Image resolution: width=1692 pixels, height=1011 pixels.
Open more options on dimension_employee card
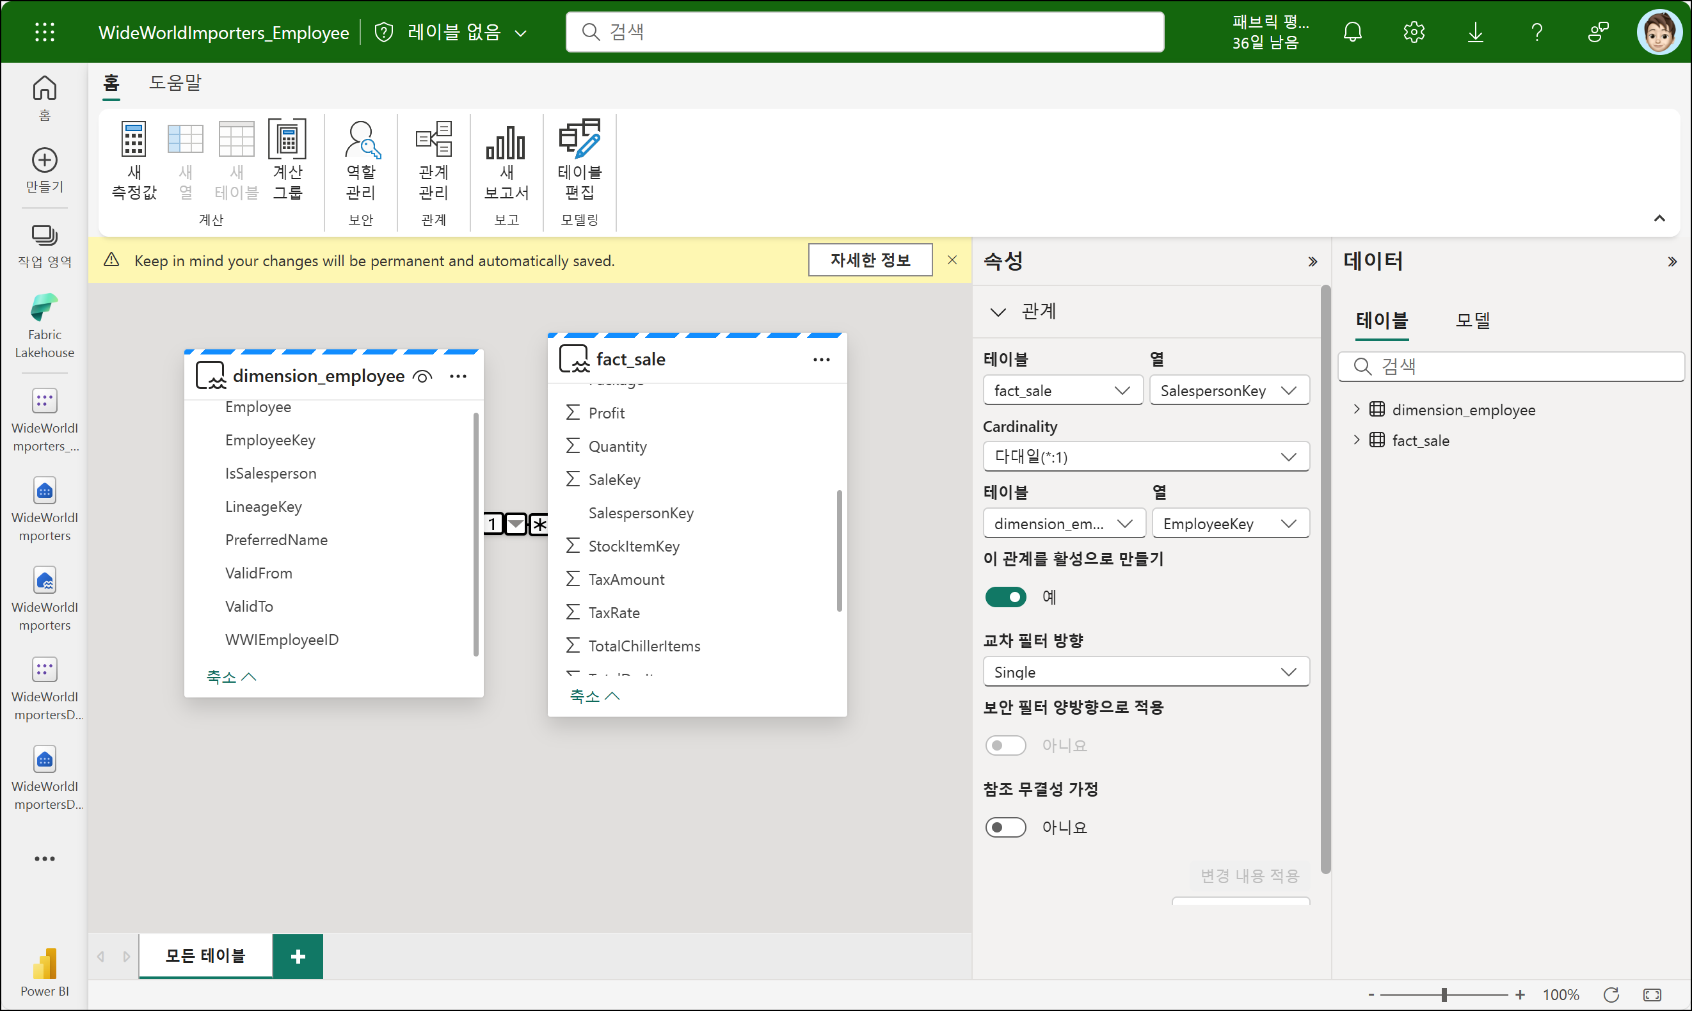point(458,376)
